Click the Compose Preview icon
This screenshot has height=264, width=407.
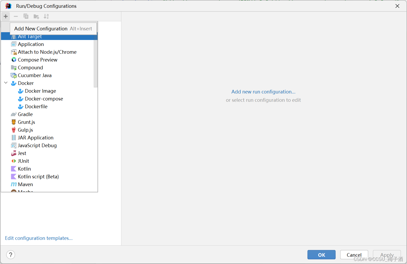click(x=14, y=60)
